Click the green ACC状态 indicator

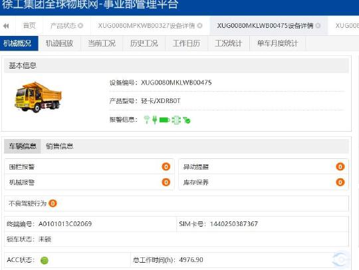(45, 261)
